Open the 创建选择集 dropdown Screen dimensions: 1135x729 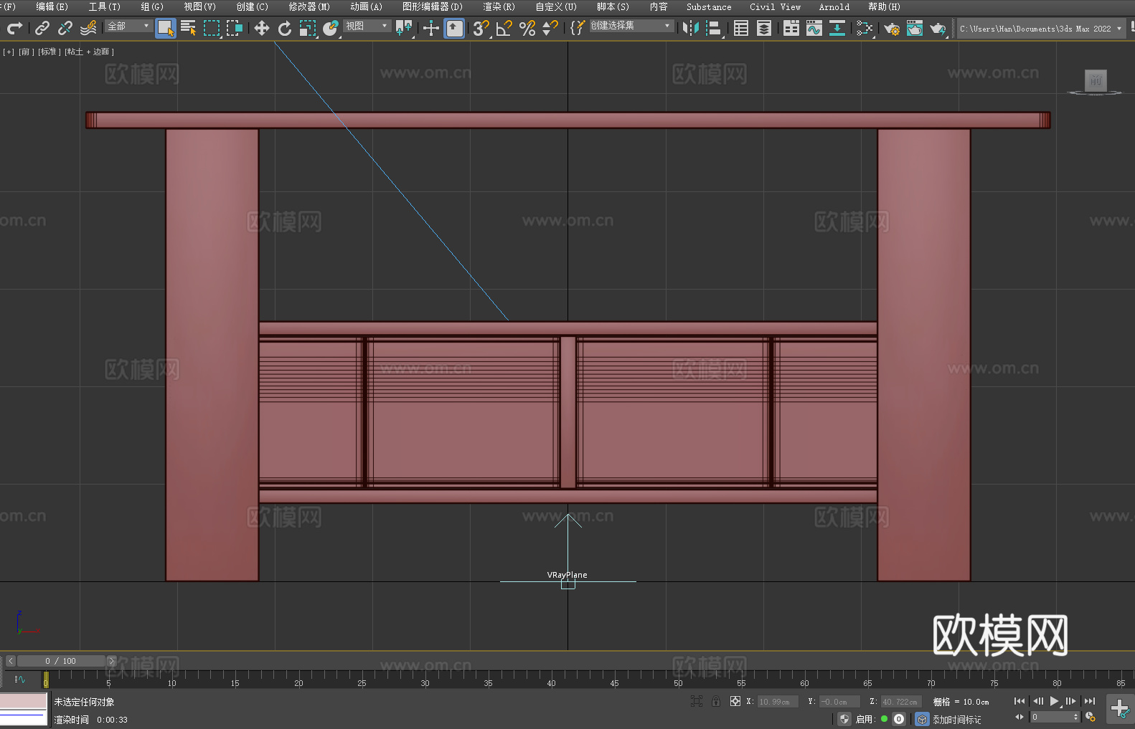(631, 26)
